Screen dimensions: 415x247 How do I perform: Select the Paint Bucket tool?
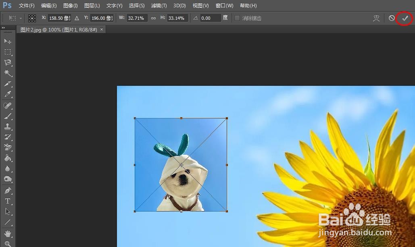tap(7, 158)
